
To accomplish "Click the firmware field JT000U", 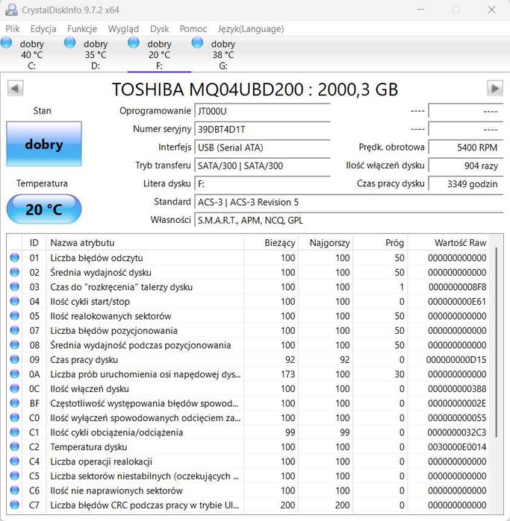I will tap(262, 111).
